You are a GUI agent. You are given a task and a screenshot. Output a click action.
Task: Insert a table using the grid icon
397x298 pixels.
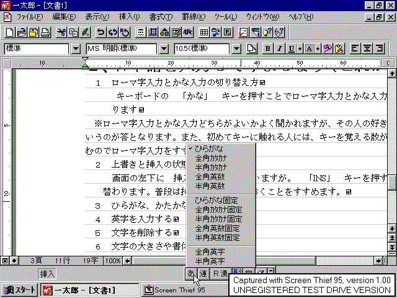pyautogui.click(x=204, y=32)
